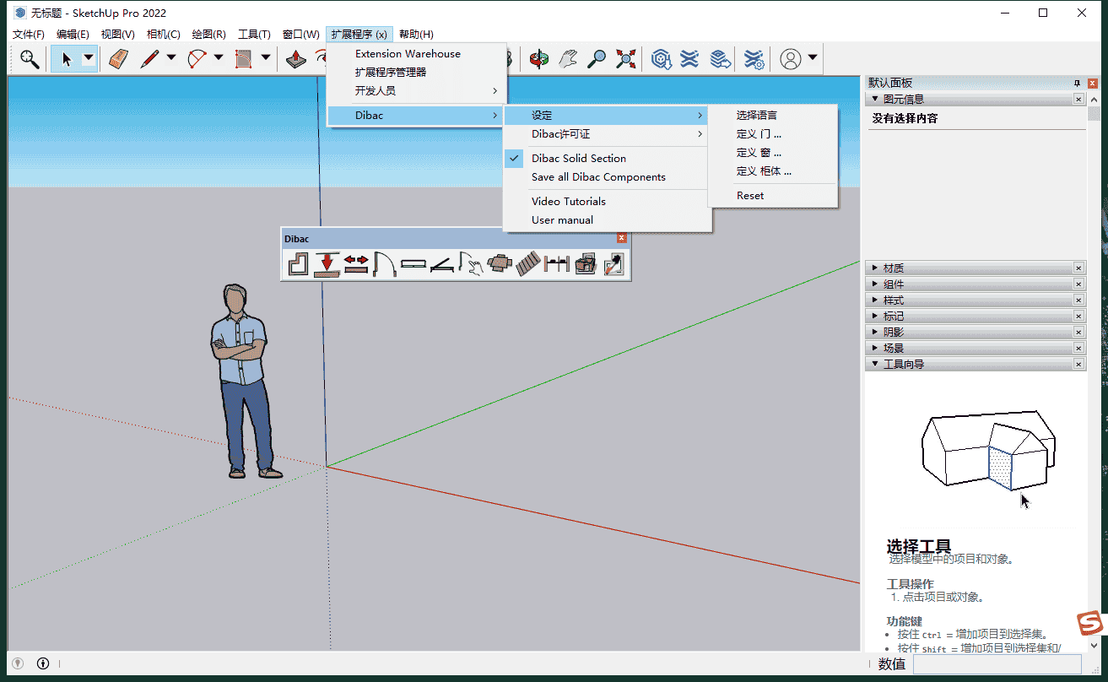Activate the Pan hand tool
This screenshot has height=682, width=1108.
(569, 58)
